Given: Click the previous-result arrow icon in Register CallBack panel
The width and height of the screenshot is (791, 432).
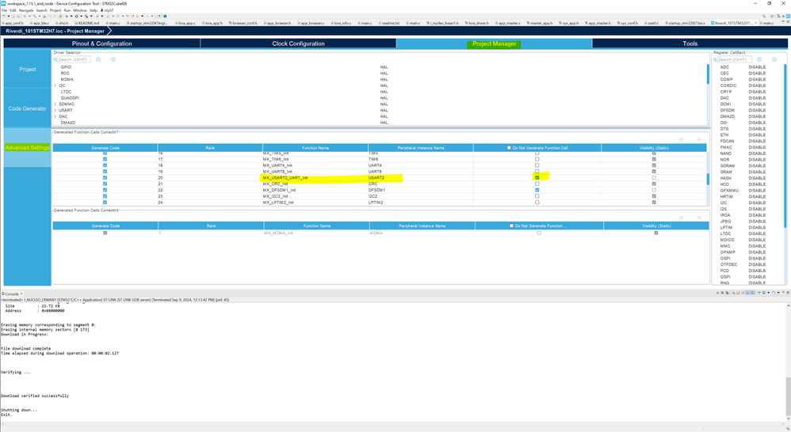Looking at the screenshot, I should click(x=759, y=59).
